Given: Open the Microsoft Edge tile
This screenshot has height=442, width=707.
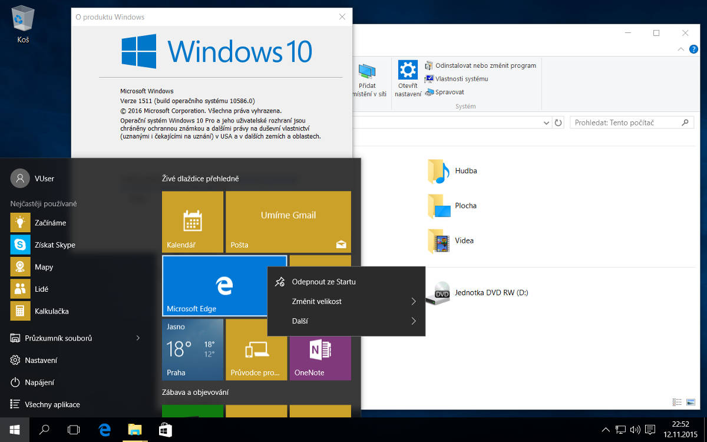Looking at the screenshot, I should [224, 286].
